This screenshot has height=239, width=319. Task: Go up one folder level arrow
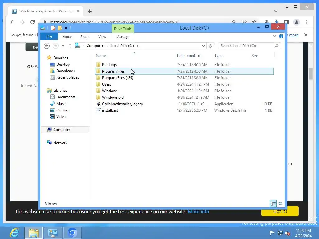click(70, 46)
